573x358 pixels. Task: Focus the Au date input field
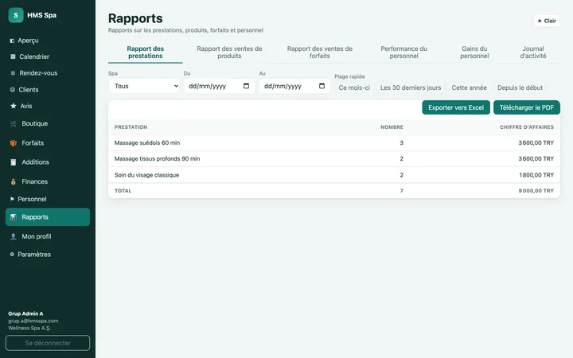pos(294,86)
